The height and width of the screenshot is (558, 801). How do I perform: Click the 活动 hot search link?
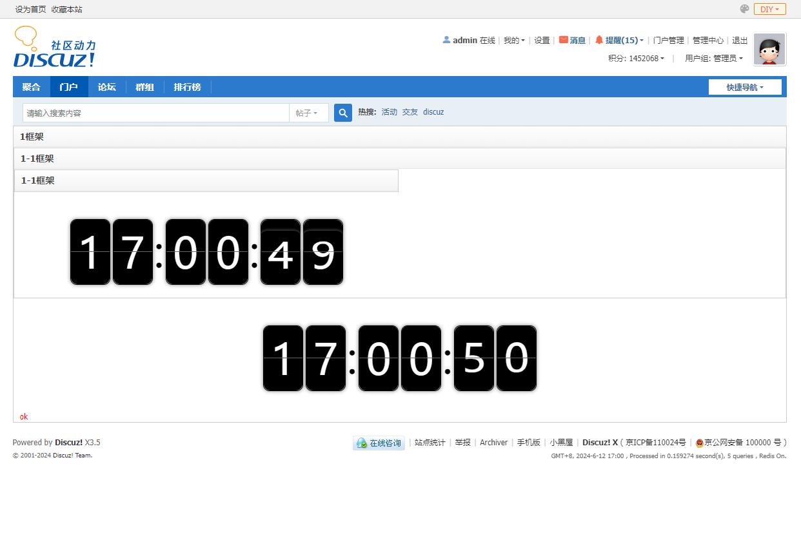tap(390, 112)
